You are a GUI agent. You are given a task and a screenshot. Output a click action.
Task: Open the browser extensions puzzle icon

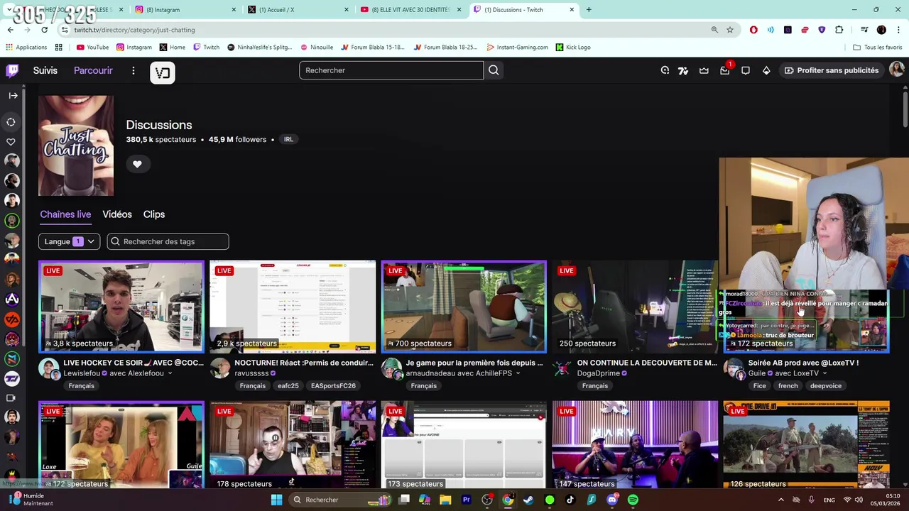[839, 30]
